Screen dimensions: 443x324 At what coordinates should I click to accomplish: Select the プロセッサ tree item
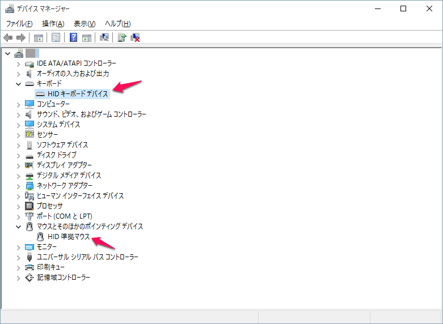coord(49,206)
